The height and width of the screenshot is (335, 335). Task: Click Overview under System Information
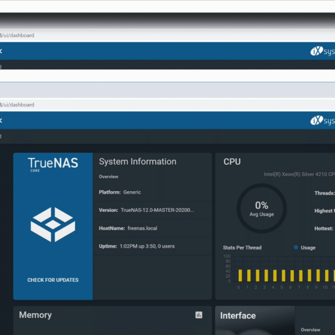point(108,177)
